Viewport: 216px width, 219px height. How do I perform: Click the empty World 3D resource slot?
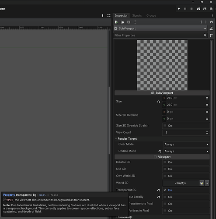click(181, 183)
